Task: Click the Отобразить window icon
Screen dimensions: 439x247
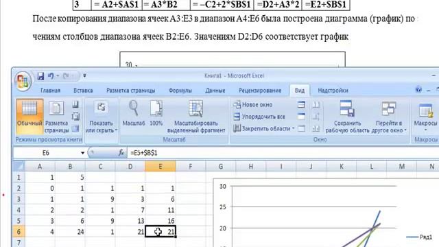Action: click(301, 128)
